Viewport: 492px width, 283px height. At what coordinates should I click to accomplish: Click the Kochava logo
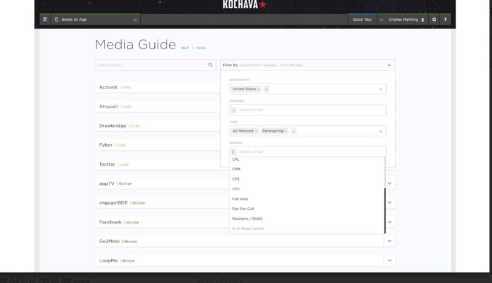[244, 4]
